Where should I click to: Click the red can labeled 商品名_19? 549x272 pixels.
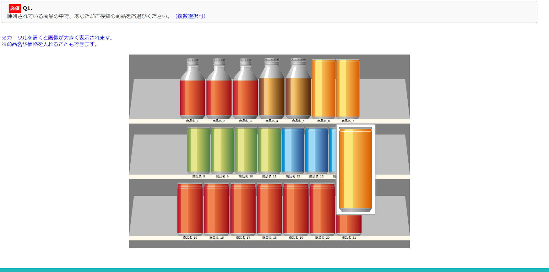click(x=296, y=209)
